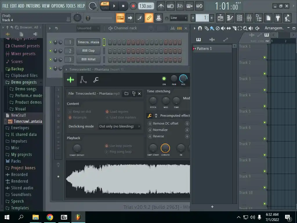Switch PAT/SONG mode toggle
Screen dimensions: 297x223
(x=105, y=6)
